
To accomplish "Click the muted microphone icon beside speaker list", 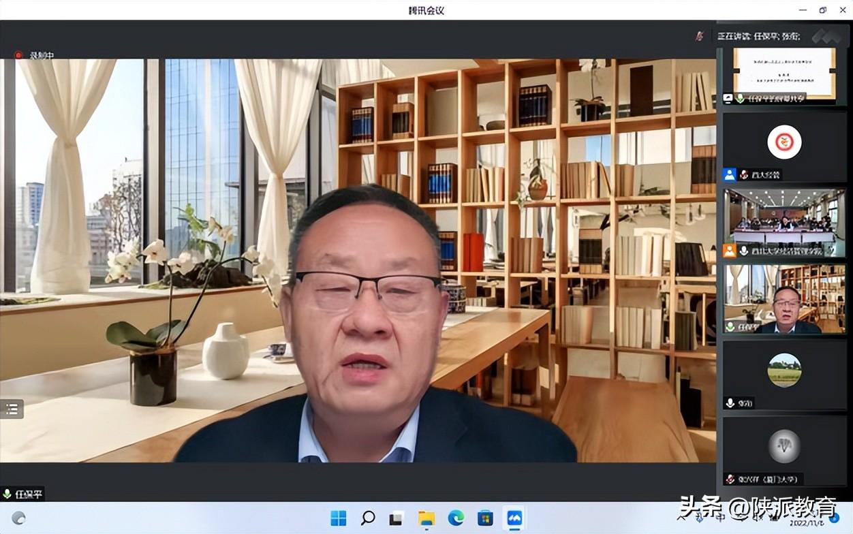I will 699,36.
